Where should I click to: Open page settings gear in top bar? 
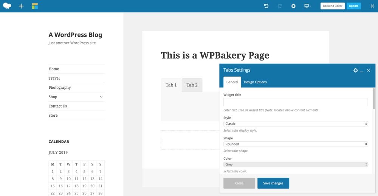[293, 6]
